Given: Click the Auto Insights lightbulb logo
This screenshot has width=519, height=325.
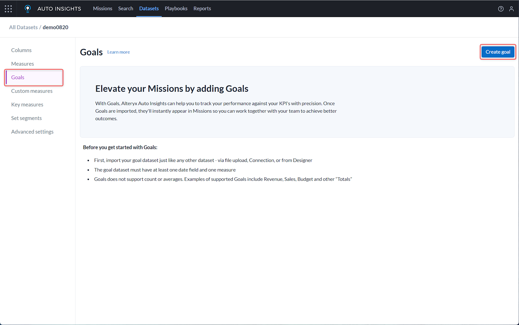Looking at the screenshot, I should click(x=28, y=9).
